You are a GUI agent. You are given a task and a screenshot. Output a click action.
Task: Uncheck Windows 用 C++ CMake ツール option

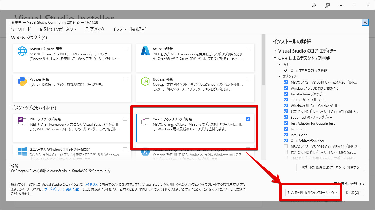(x=286, y=106)
